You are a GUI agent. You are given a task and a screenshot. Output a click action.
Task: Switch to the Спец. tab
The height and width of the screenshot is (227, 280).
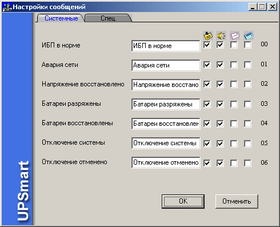pos(109,18)
